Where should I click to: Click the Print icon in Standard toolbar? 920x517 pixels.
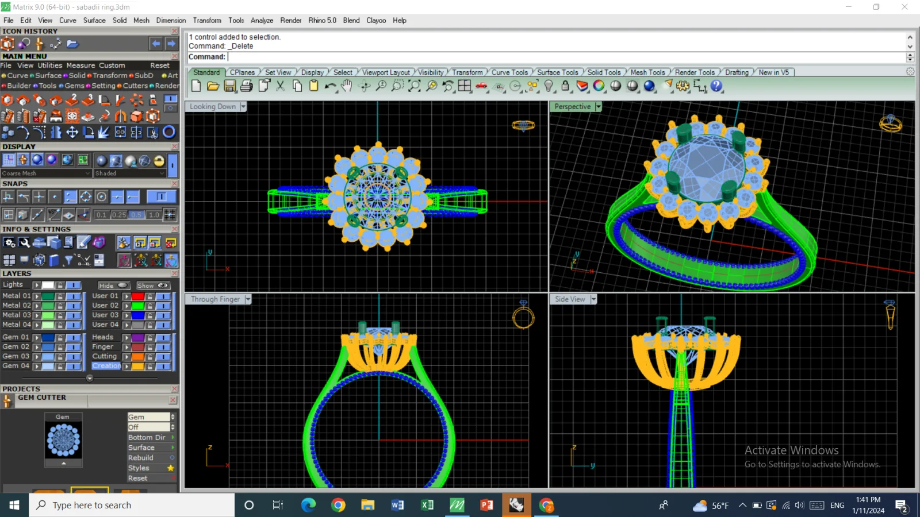pyautogui.click(x=247, y=86)
